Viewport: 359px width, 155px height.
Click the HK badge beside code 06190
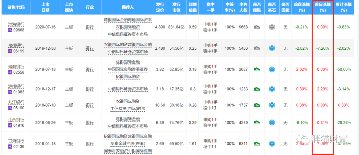click(10, 108)
